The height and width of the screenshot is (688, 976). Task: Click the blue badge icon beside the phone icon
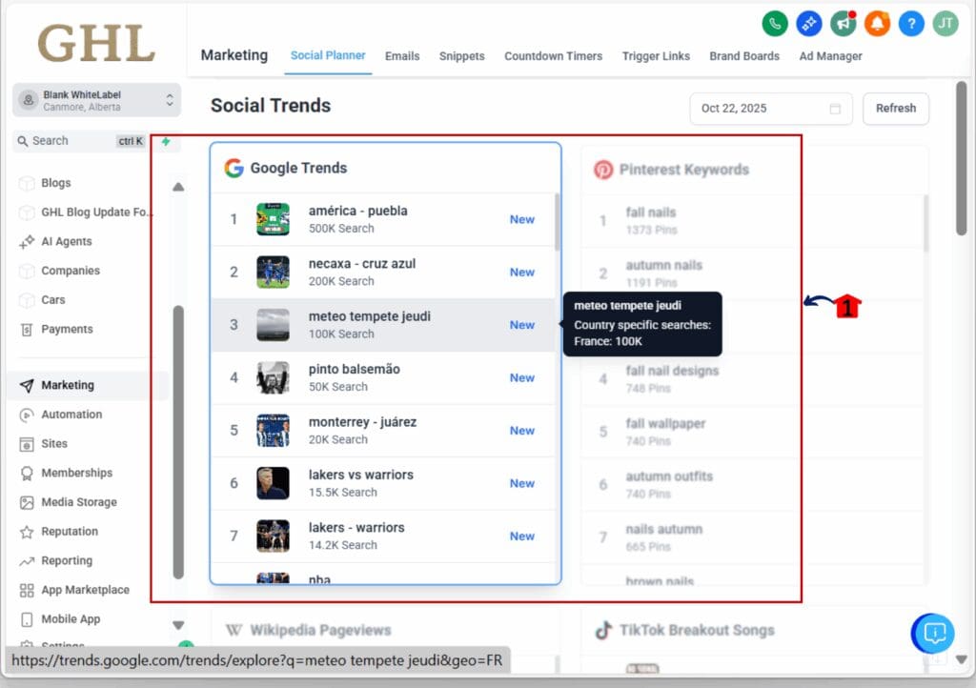point(808,24)
